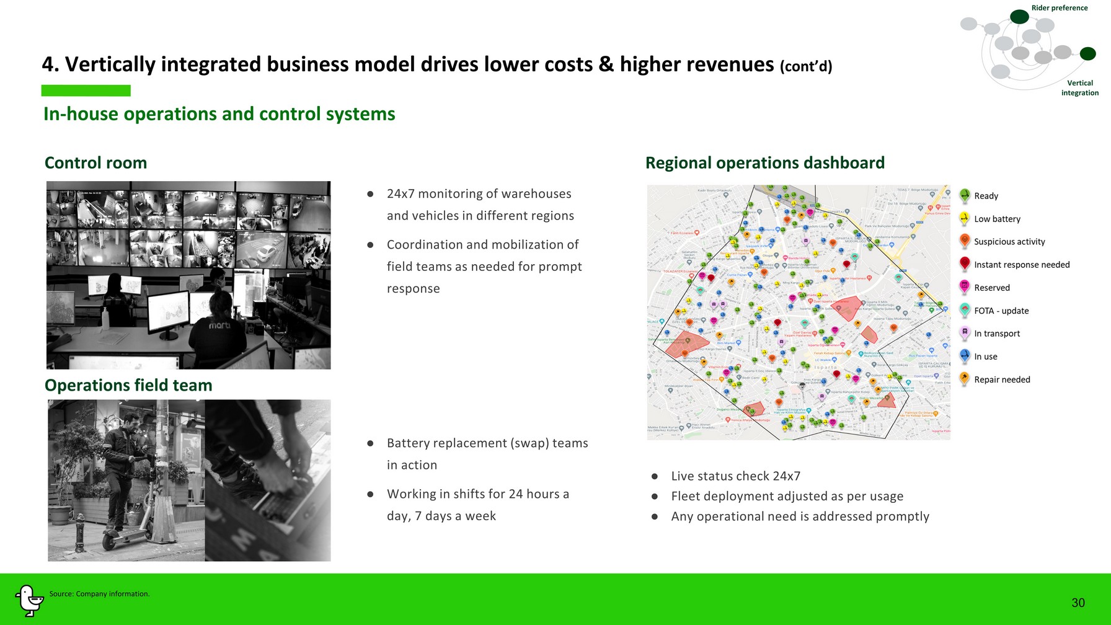The image size is (1111, 625).
Task: Select the dark green Rider preference node
Action: tap(1019, 17)
